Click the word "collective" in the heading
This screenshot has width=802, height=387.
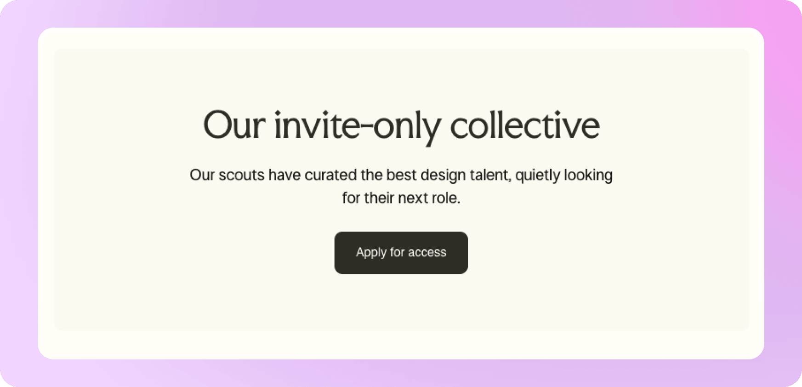524,125
